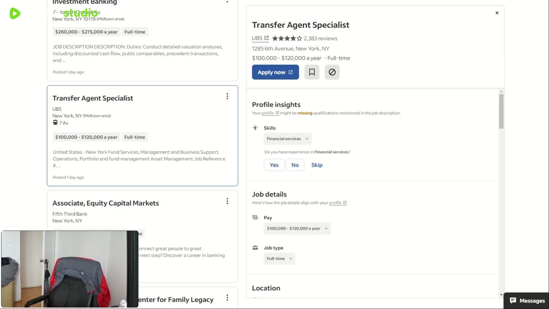This screenshot has width=549, height=309.
Task: Mark job as not interested icon
Action: click(332, 72)
